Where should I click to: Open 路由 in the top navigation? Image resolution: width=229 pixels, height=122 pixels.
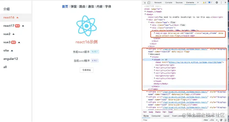coord(82,7)
